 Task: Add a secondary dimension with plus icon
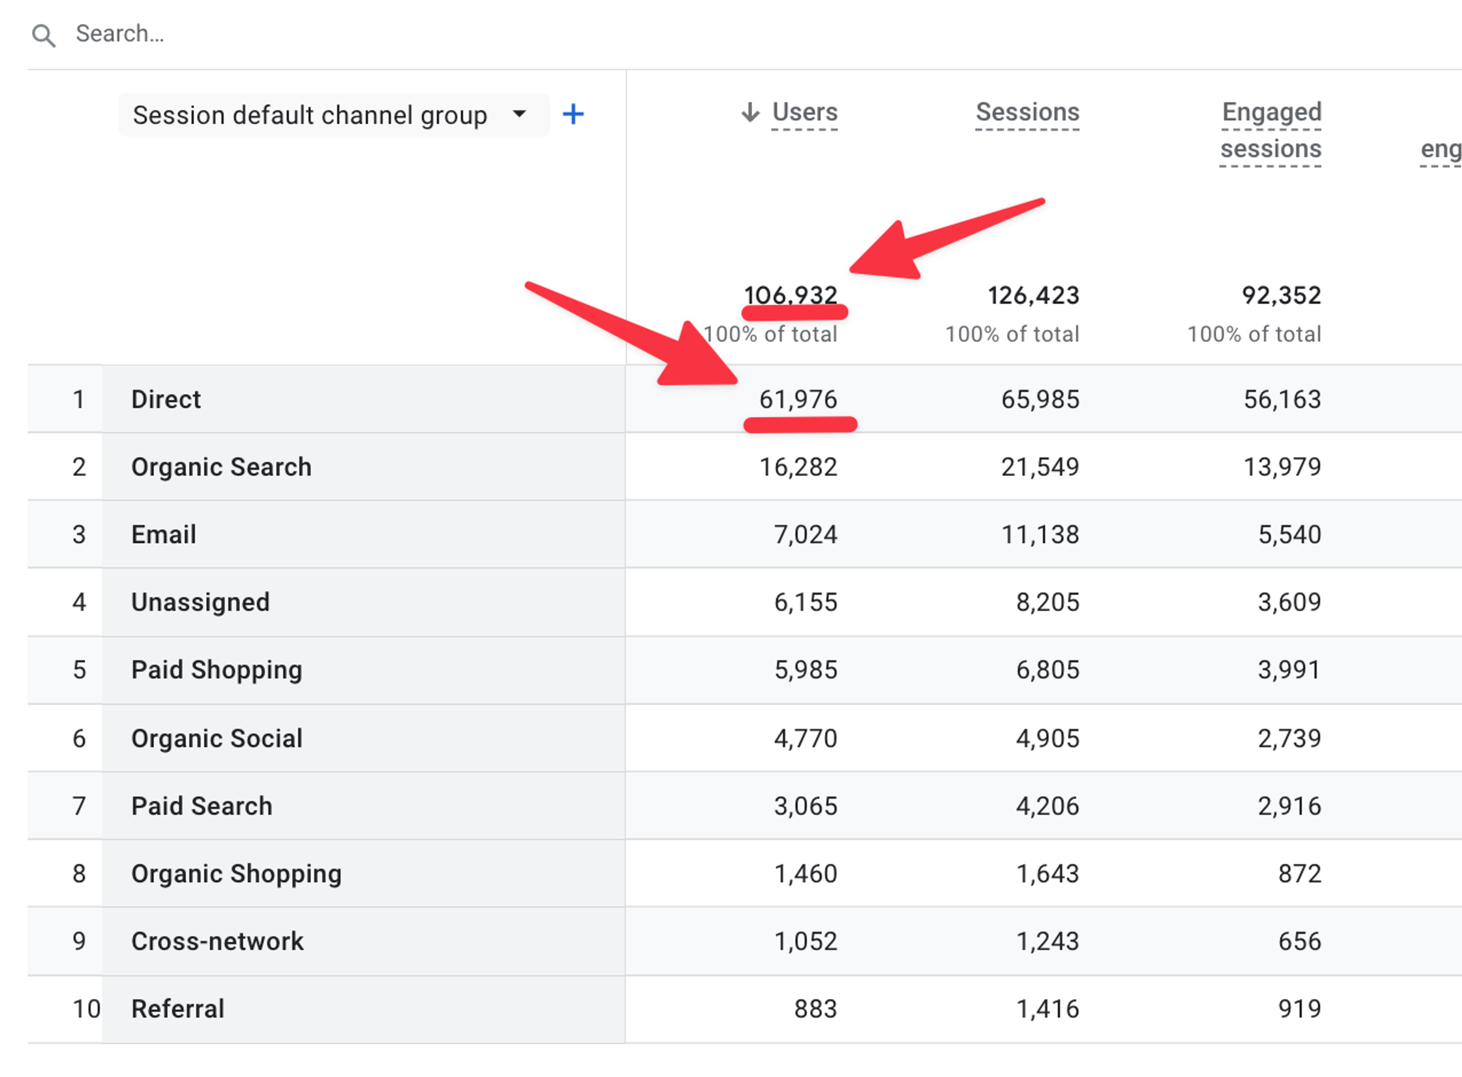point(573,114)
